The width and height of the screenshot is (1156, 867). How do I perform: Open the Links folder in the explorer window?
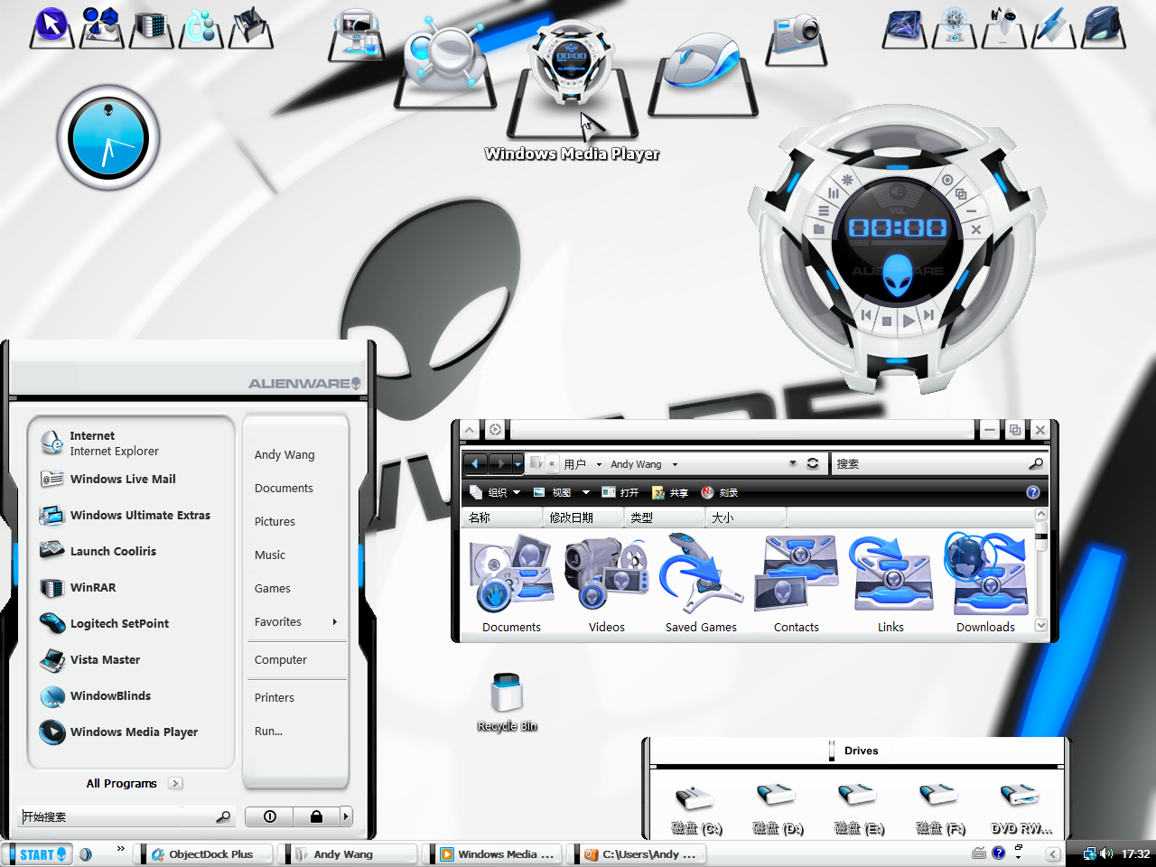(x=891, y=583)
